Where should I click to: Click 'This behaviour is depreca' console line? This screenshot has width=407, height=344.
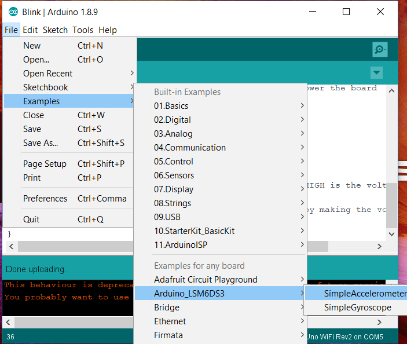pyautogui.click(x=69, y=285)
